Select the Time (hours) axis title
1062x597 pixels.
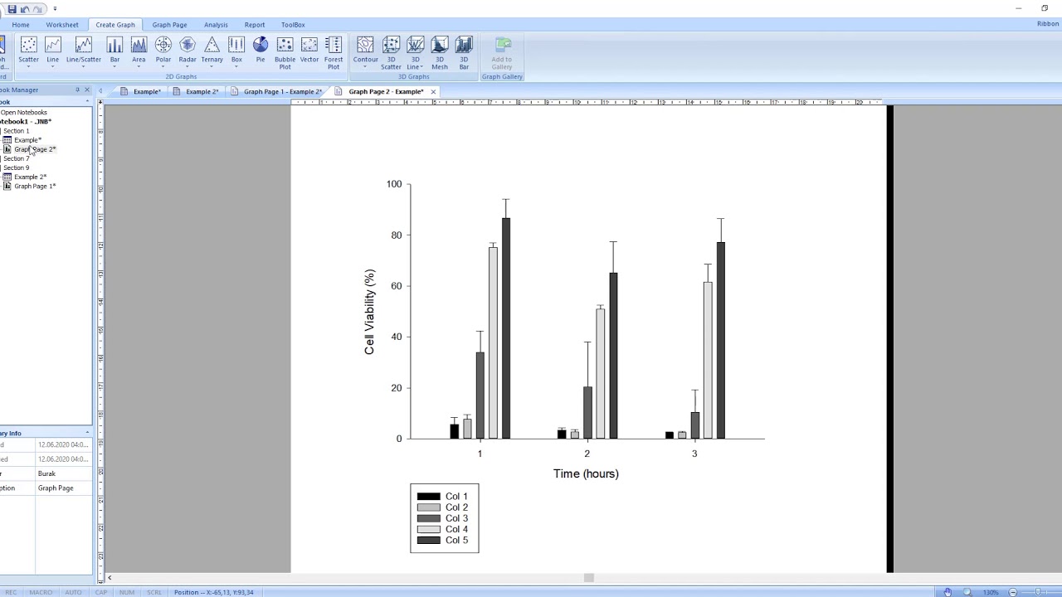pos(586,473)
